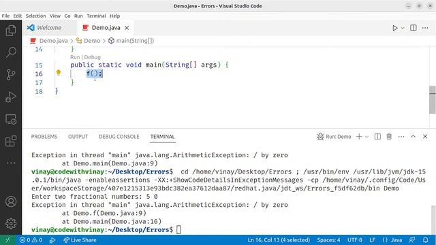
Task: Open the Terminal menu
Action: click(x=96, y=16)
